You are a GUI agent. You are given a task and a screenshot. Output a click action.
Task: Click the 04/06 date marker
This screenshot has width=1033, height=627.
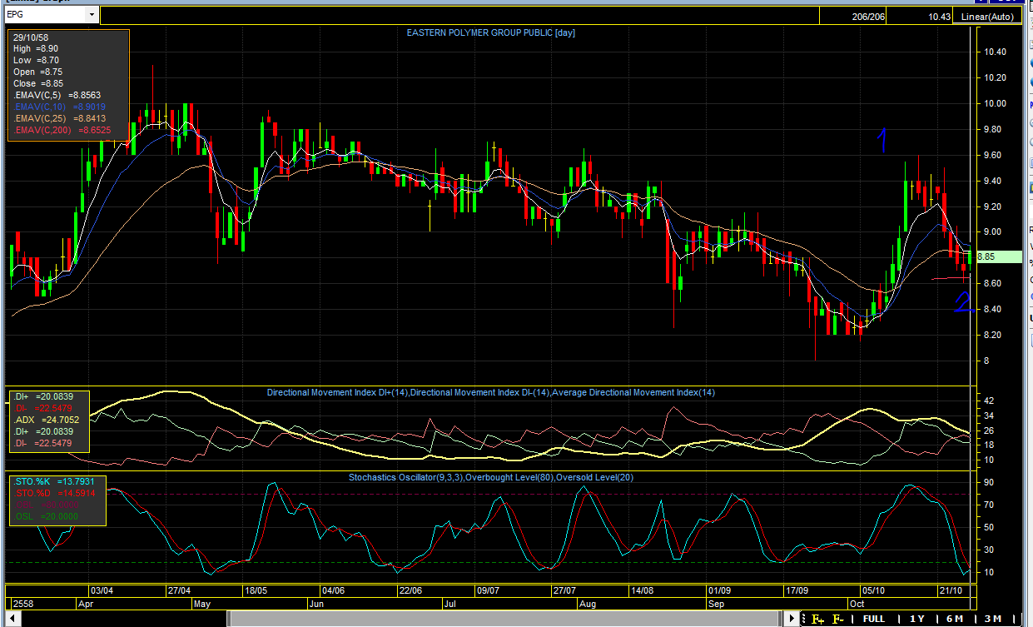332,590
